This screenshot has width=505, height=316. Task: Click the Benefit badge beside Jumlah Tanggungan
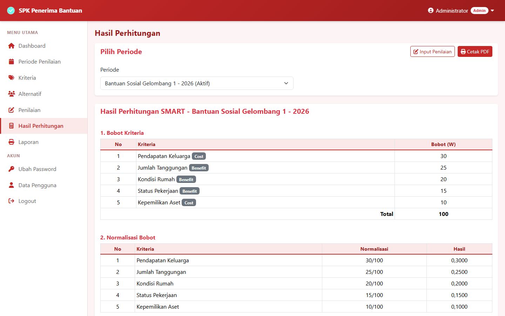(x=199, y=168)
